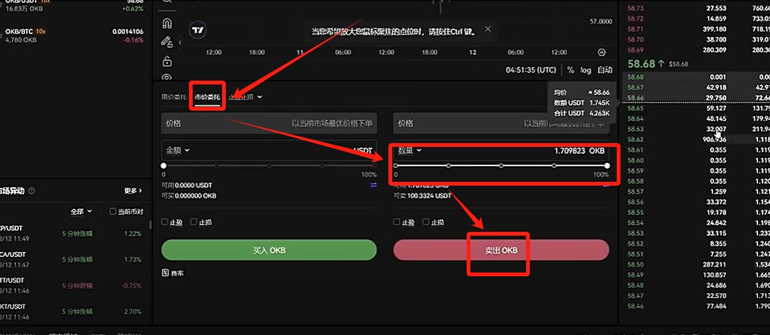This screenshot has height=335, width=770.
Task: Click the order book bid price 58.62
Action: click(x=636, y=139)
